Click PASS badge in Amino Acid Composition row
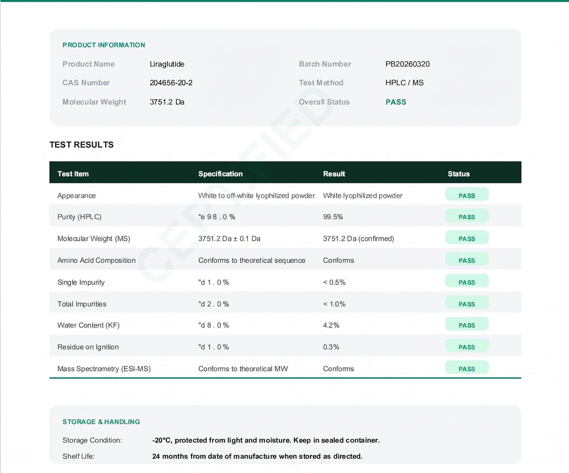569x473 pixels. point(467,259)
